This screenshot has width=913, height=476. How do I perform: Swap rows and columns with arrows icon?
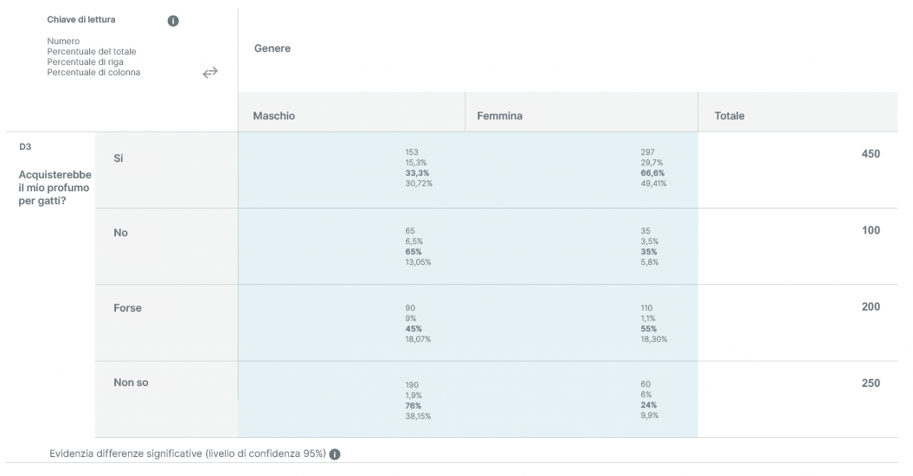(210, 72)
